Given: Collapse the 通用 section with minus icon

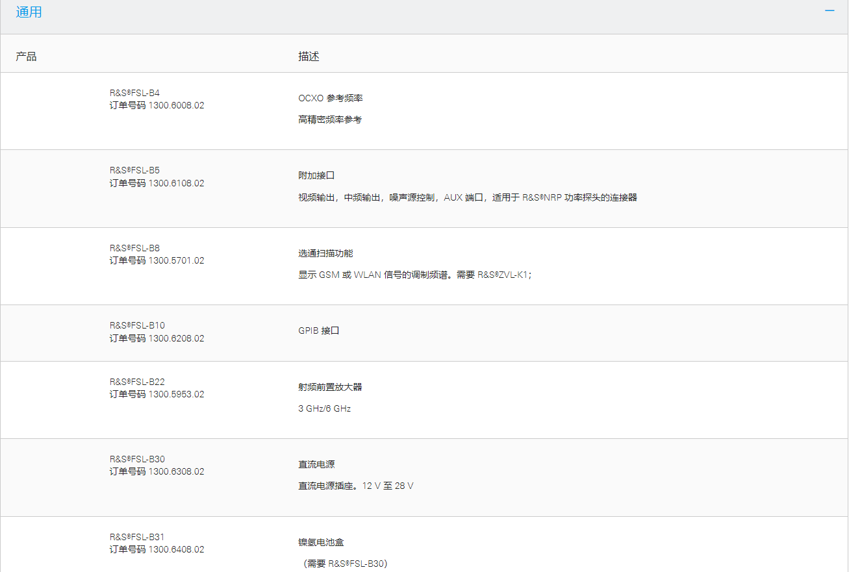Looking at the screenshot, I should [x=829, y=11].
